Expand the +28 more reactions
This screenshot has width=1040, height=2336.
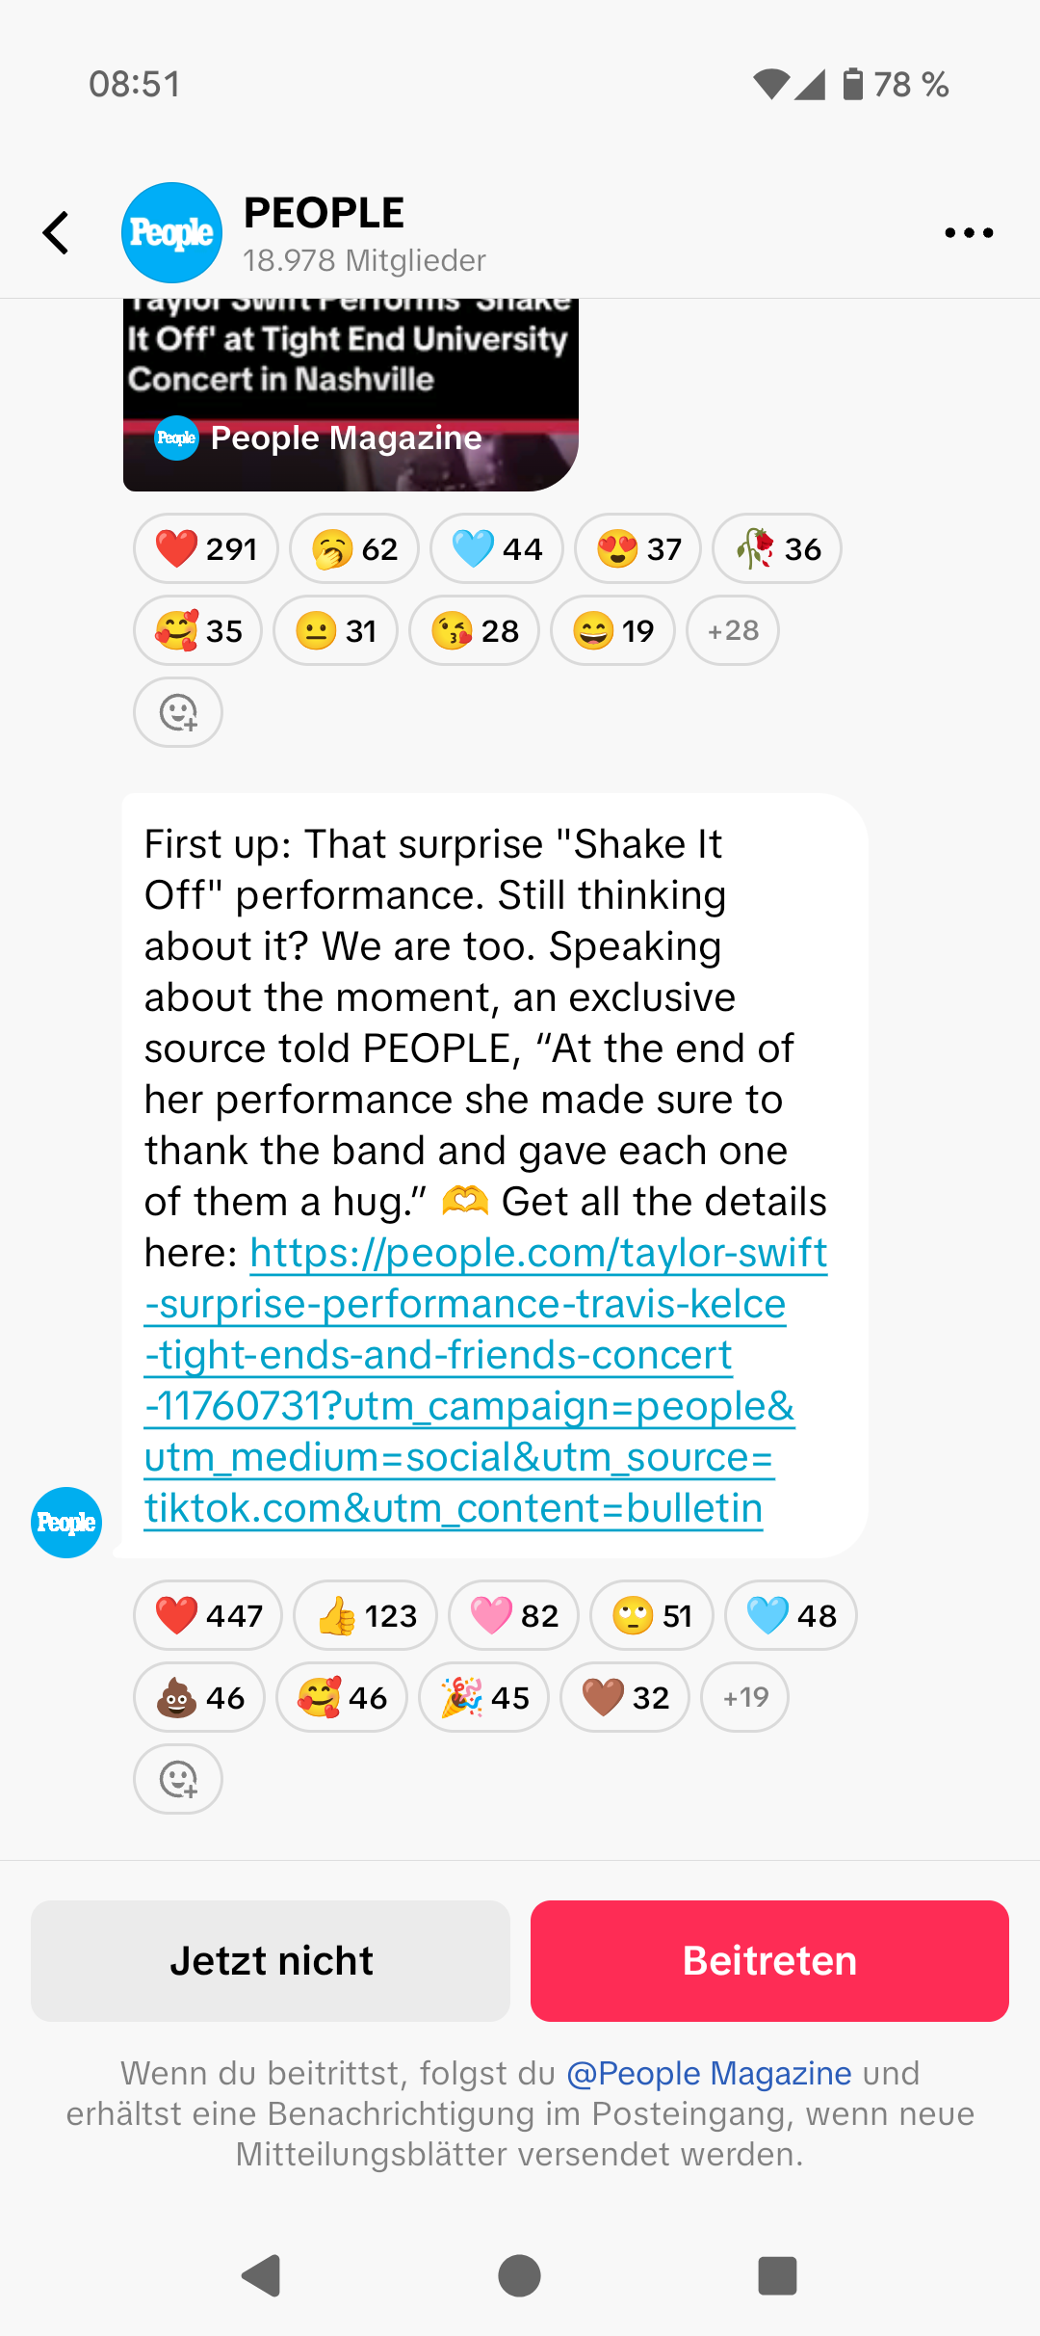(x=733, y=631)
